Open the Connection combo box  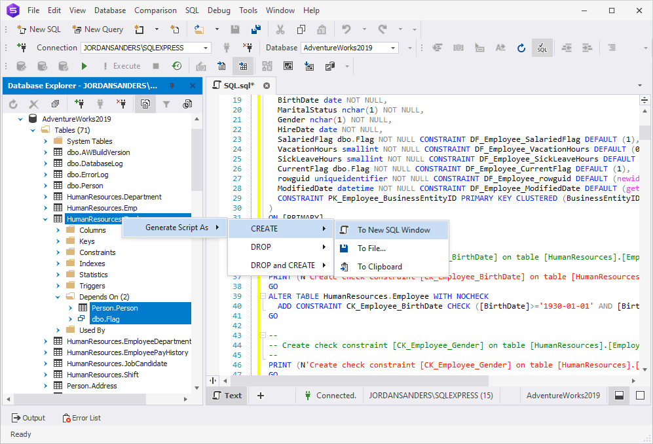tap(146, 48)
